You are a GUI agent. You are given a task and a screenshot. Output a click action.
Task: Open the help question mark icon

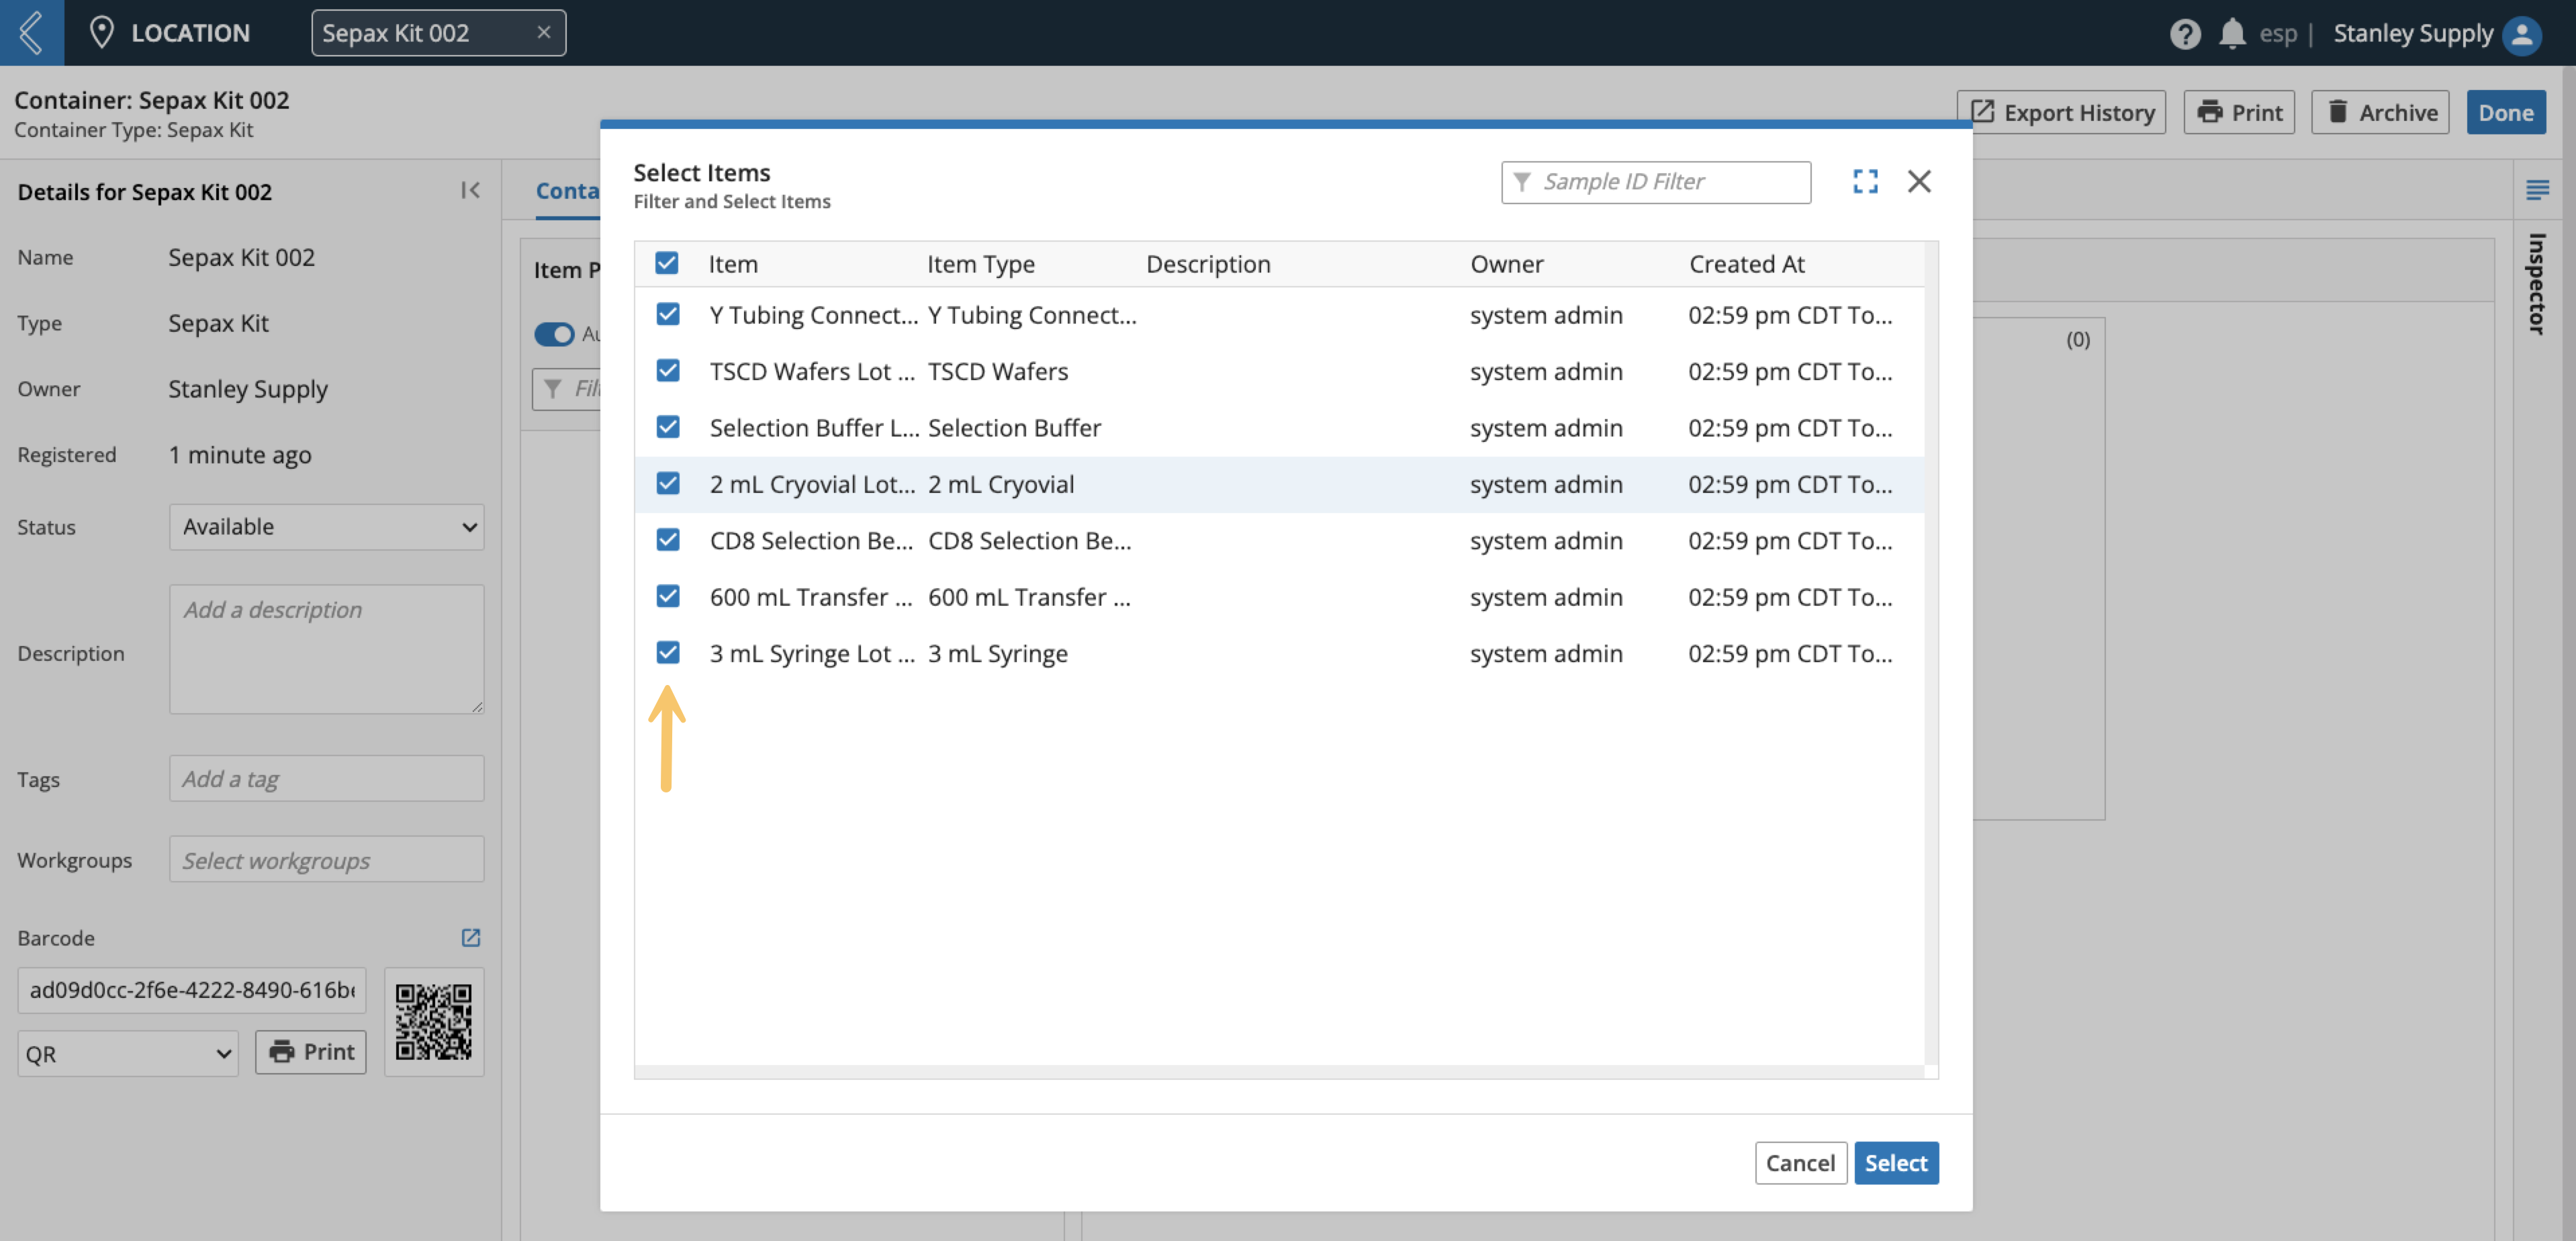click(2184, 33)
